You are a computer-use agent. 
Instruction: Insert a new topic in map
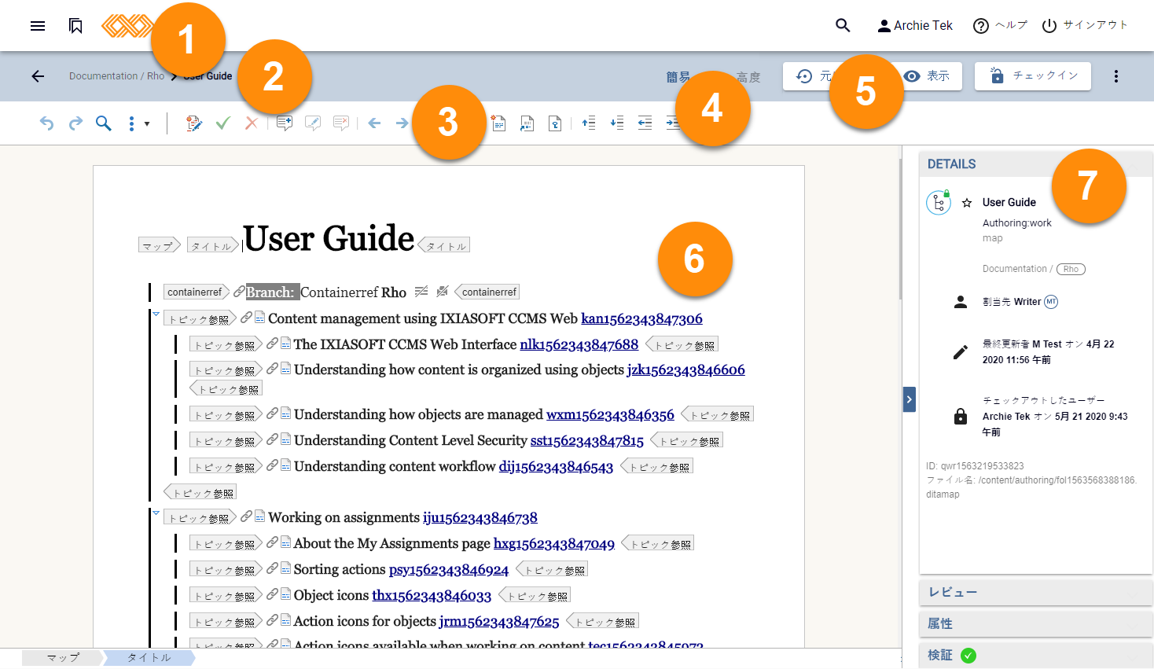coord(498,123)
